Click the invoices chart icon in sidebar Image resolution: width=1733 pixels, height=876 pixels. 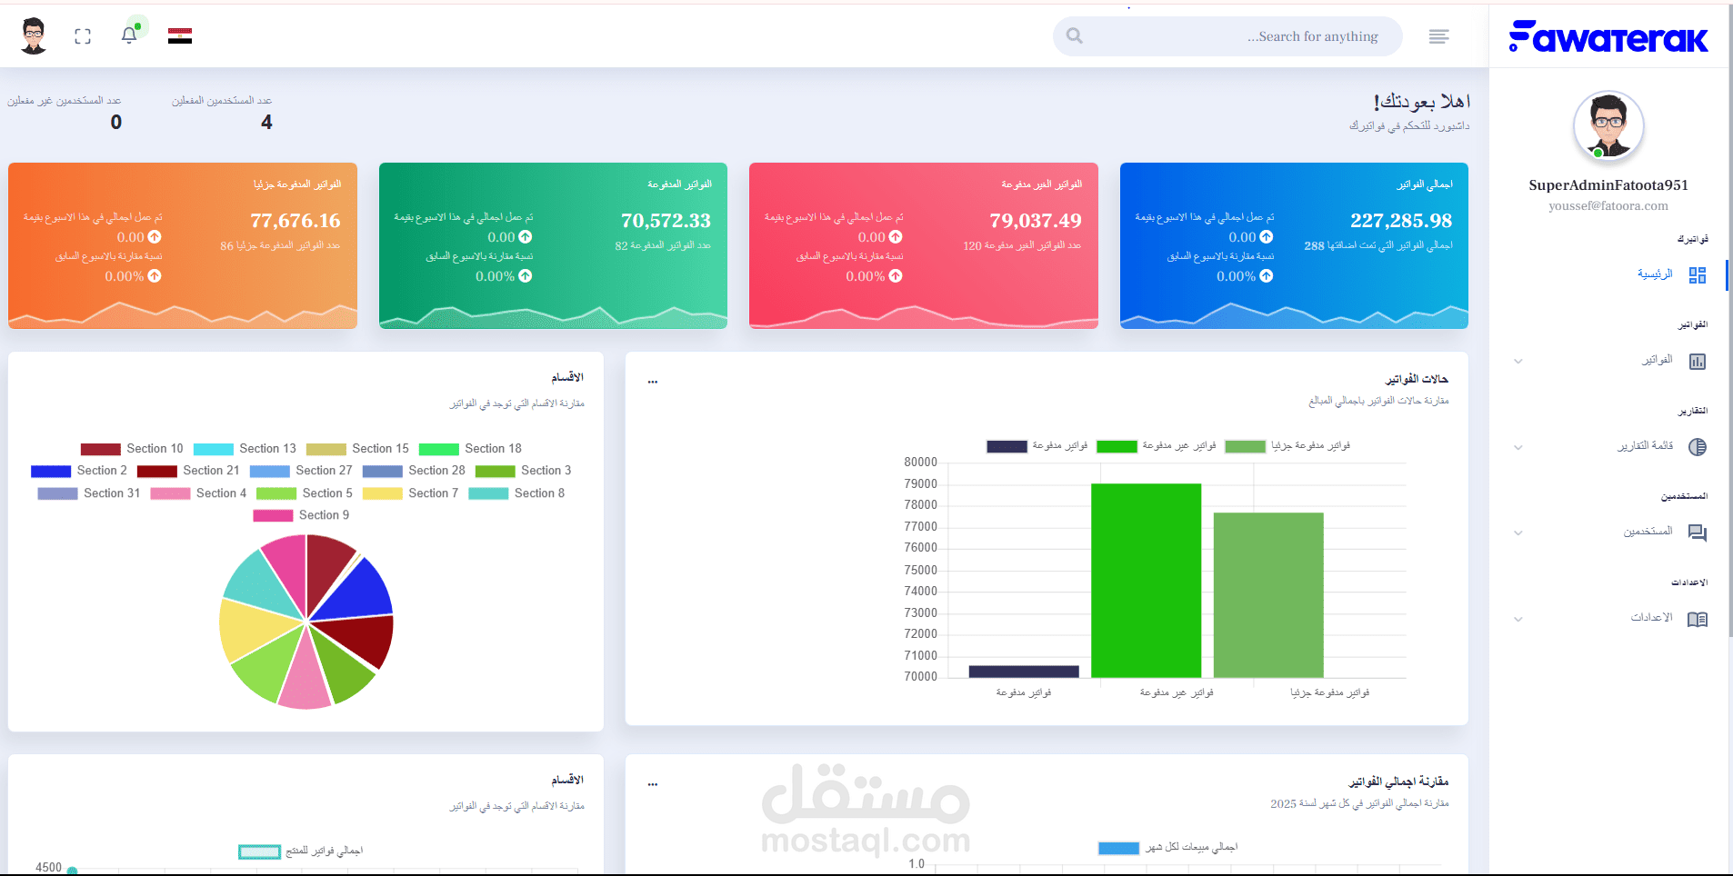click(1698, 362)
